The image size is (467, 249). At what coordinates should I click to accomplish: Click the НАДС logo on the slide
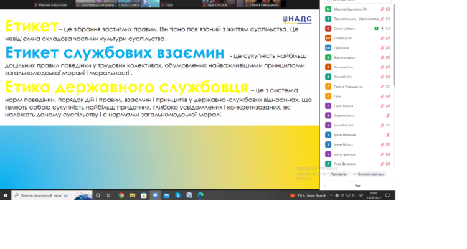[x=297, y=19]
